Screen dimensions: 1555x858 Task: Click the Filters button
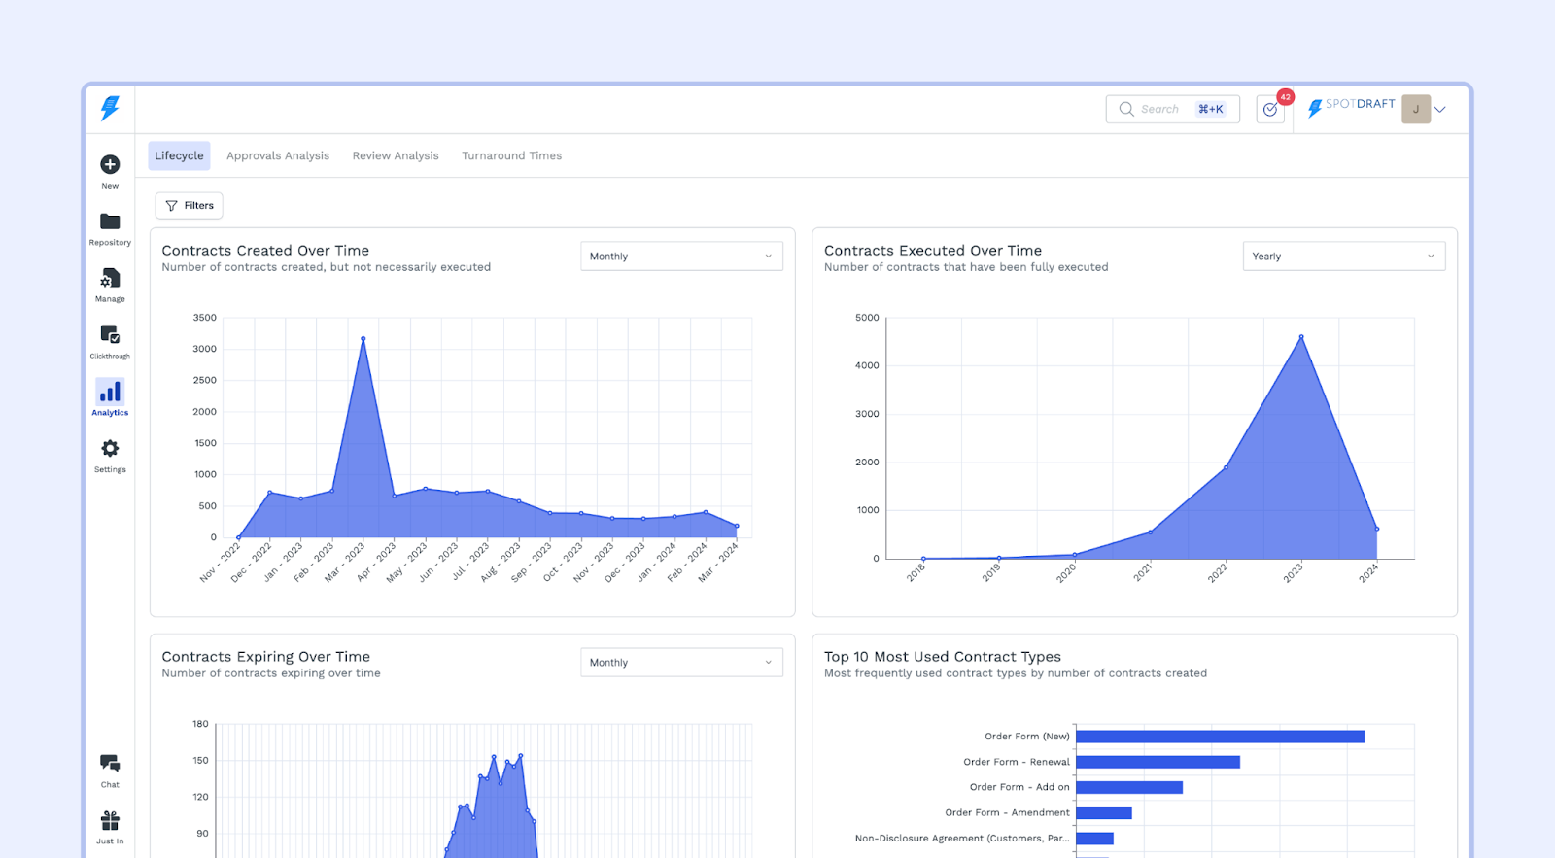click(x=190, y=206)
